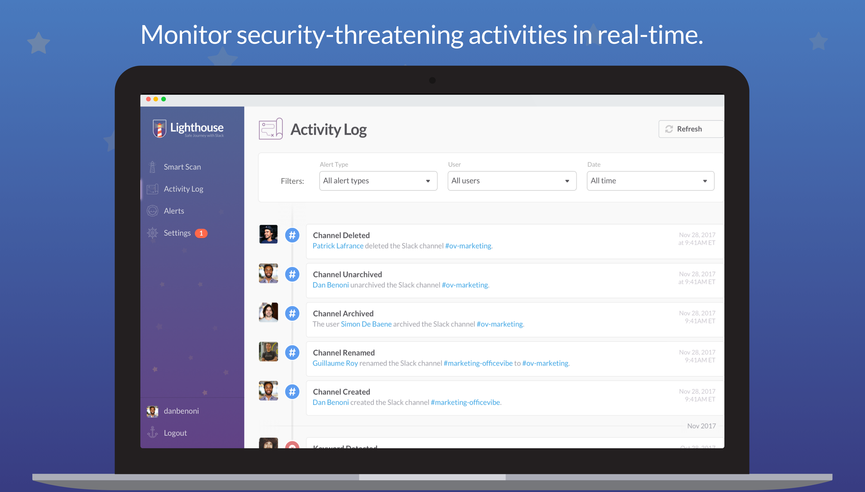Expand the All users filter dropdown

click(x=512, y=181)
